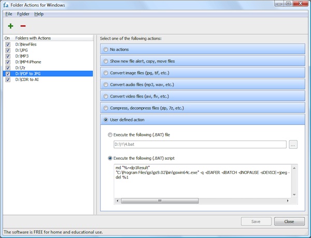The width and height of the screenshot is (311, 238).
Task: Select Show new file alert, copy, move files
Action: pyautogui.click(x=106, y=61)
